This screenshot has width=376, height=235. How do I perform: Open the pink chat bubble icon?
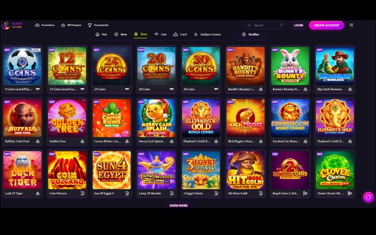[368, 197]
